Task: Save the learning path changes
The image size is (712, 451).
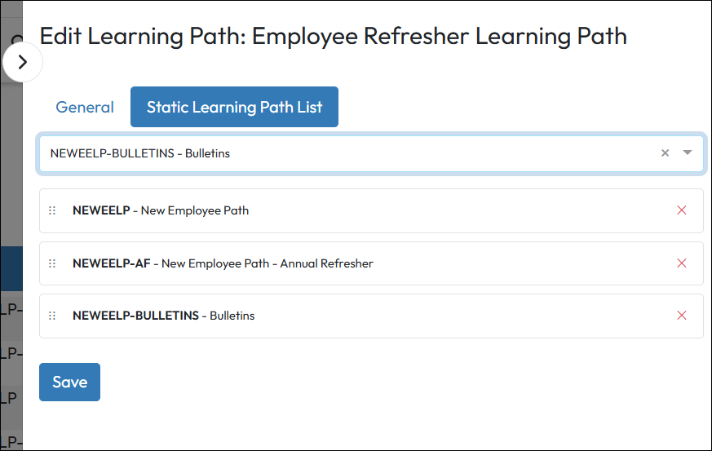Action: point(69,382)
